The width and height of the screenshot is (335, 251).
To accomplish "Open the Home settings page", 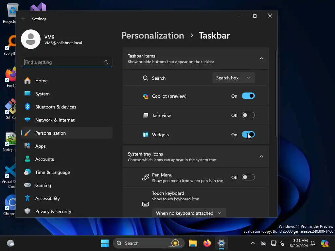I will coord(67,81).
